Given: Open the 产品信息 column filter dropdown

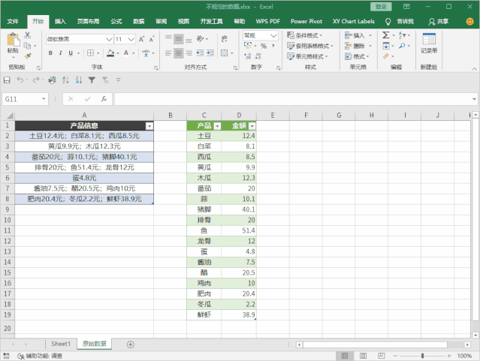Looking at the screenshot, I should tap(149, 126).
